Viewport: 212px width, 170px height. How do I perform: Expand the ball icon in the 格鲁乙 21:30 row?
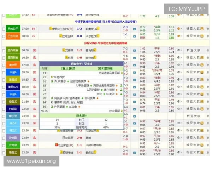tap(179, 101)
